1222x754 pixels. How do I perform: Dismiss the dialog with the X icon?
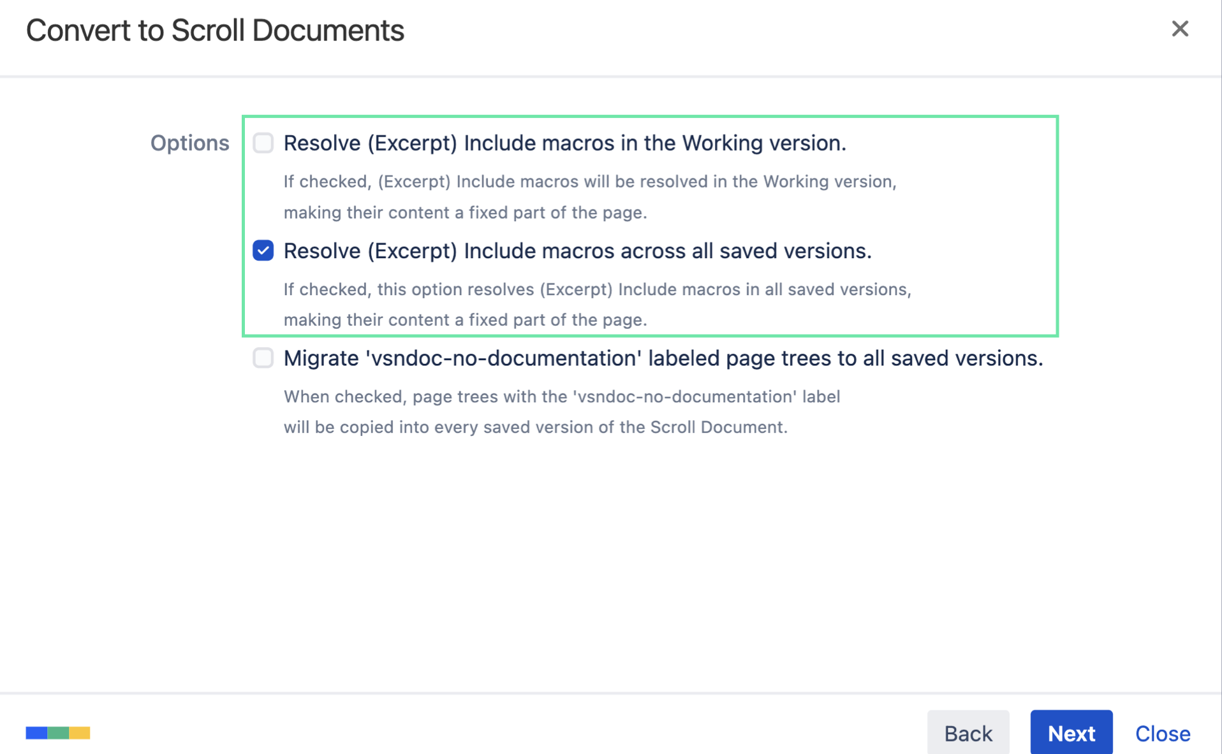click(x=1181, y=29)
